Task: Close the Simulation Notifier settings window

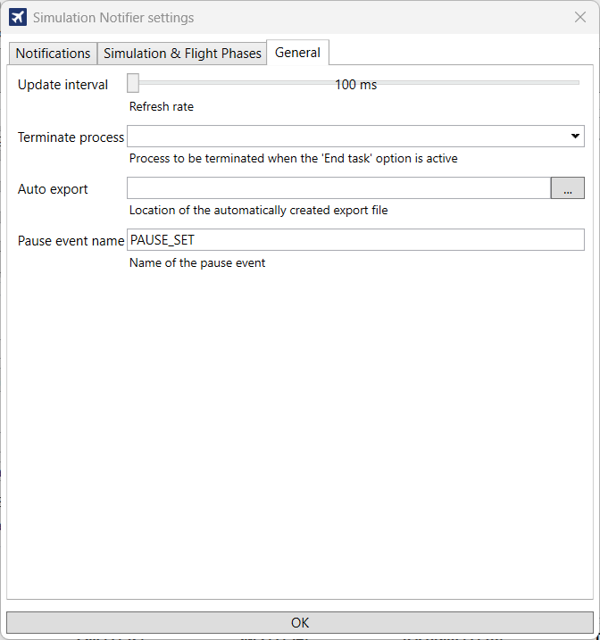Action: (x=580, y=17)
